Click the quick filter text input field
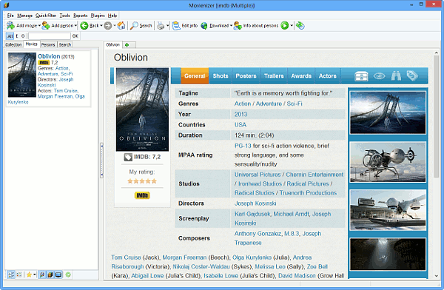This screenshot has width=444, height=290. [x=49, y=36]
